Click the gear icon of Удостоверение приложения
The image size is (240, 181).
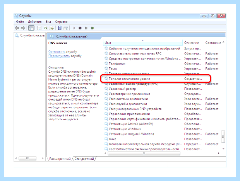tap(106, 94)
